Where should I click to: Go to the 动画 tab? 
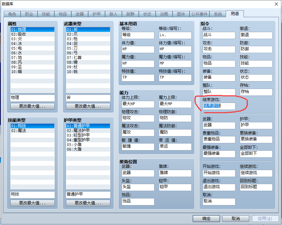(164, 14)
